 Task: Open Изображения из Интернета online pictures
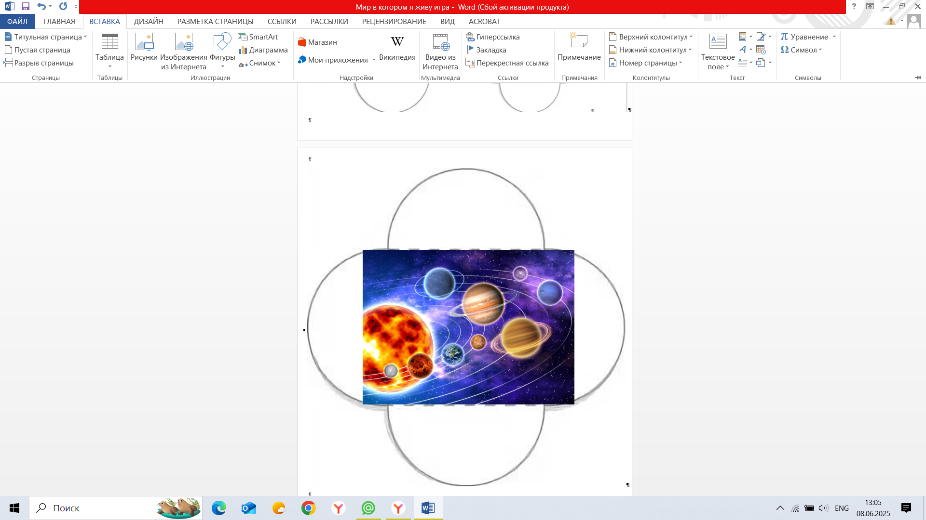(183, 42)
